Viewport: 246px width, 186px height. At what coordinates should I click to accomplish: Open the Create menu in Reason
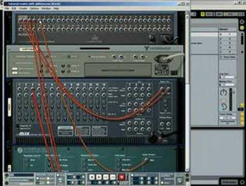23,8
